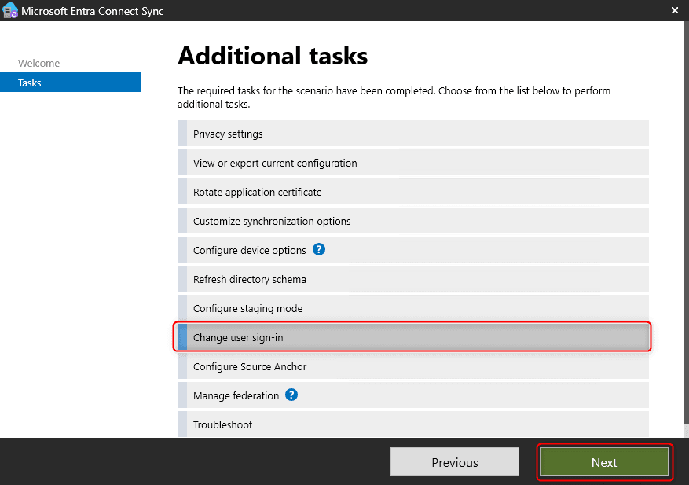Select Change user sign-in task

click(238, 337)
